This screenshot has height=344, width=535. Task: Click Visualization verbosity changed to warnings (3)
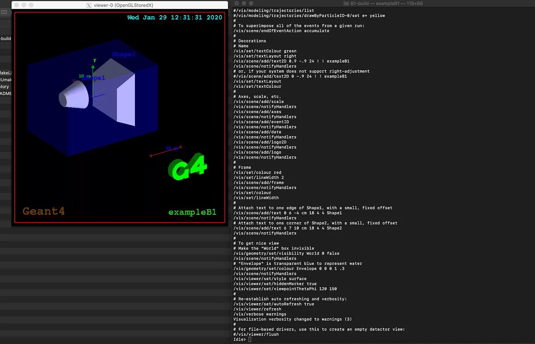pyautogui.click(x=293, y=319)
